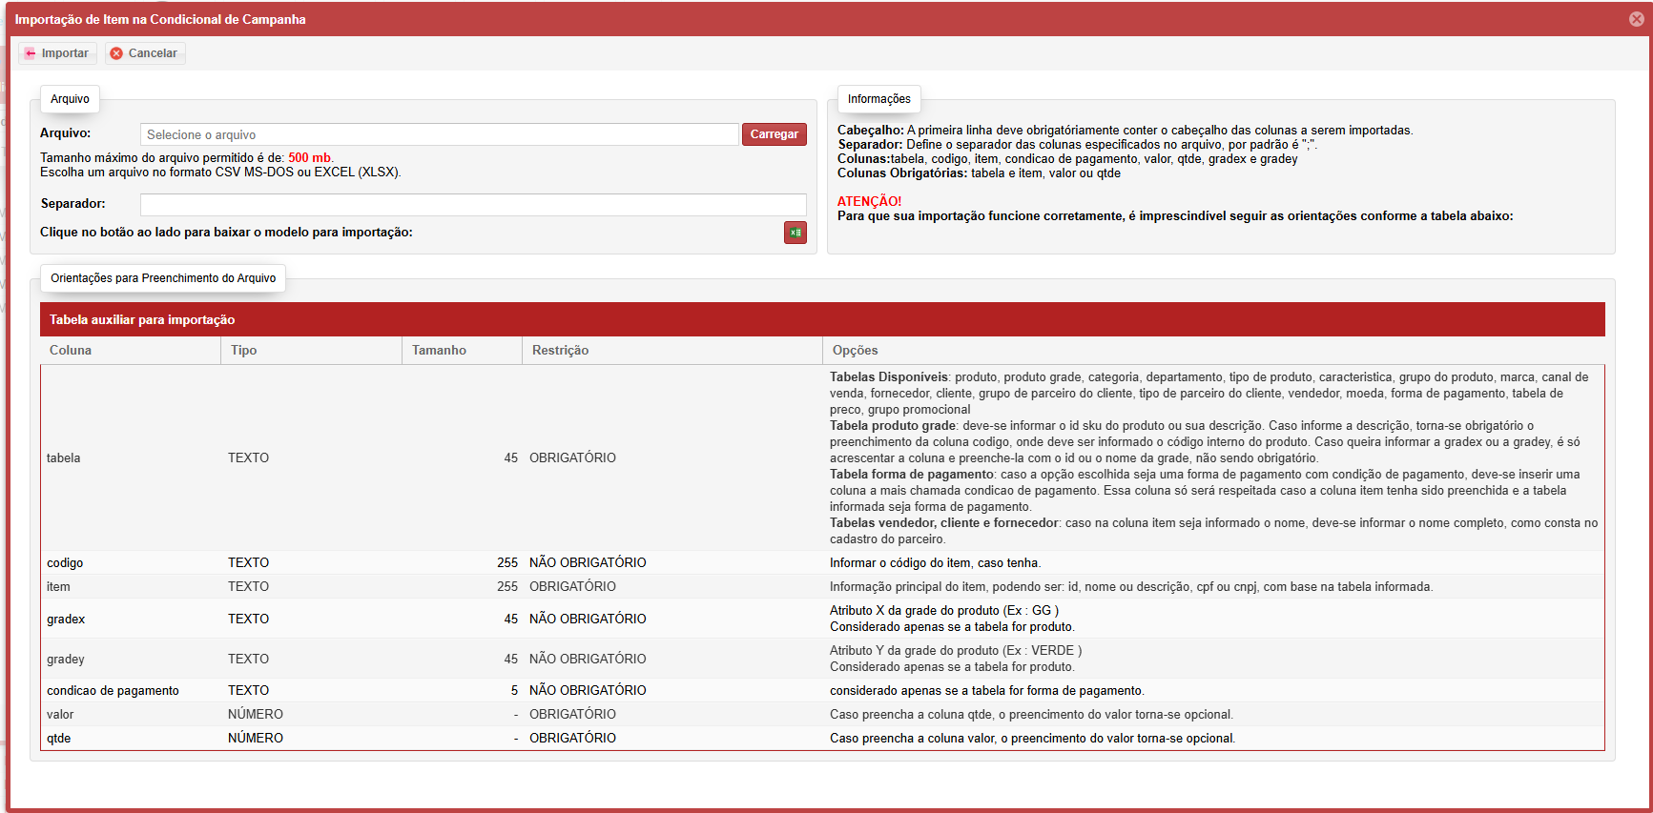Click the Importar button
This screenshot has height=813, width=1653.
coord(57,53)
